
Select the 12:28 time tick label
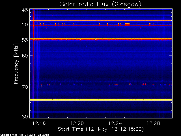(153, 124)
